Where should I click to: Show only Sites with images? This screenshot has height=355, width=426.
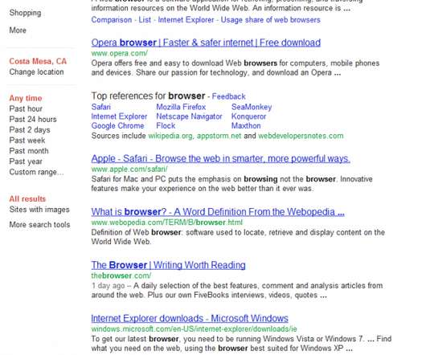[x=39, y=210]
